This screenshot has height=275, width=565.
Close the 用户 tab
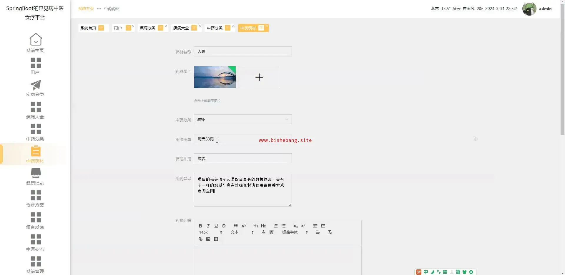point(133,26)
